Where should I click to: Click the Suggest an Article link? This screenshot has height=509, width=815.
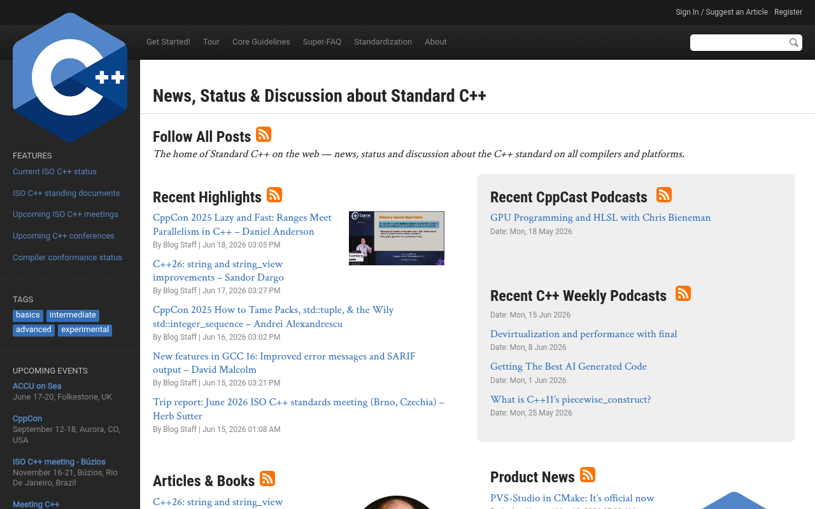click(737, 12)
